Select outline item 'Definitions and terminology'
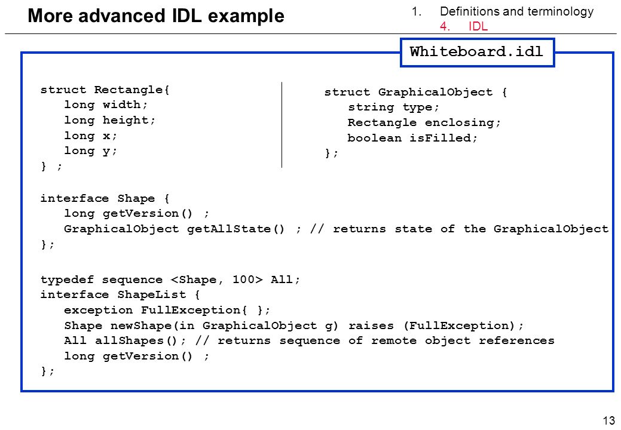621x430 pixels. pos(516,11)
